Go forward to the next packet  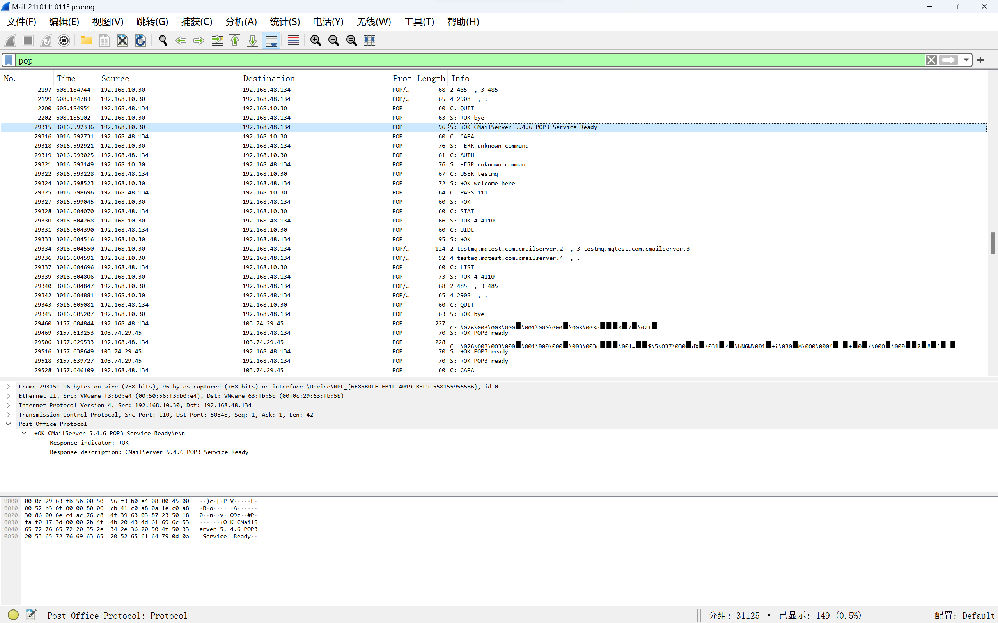click(199, 41)
